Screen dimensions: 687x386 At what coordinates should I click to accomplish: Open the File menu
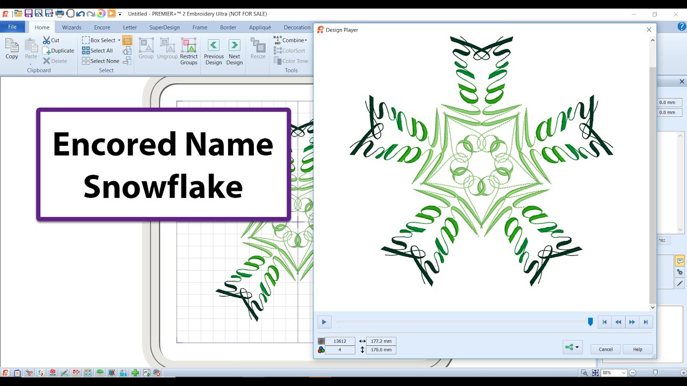(x=12, y=27)
